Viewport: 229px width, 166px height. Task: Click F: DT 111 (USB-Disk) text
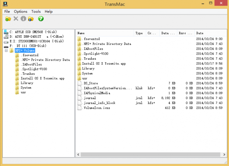(28, 46)
